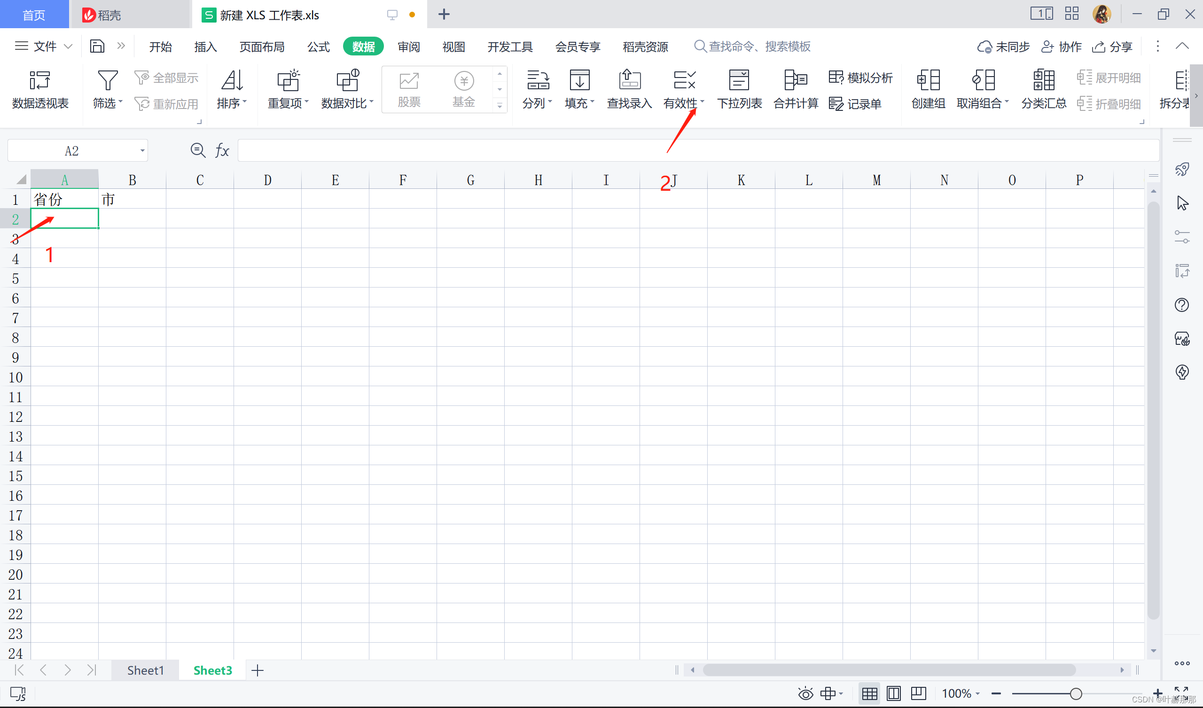
Task: Open the Sheet1 worksheet tab
Action: (x=146, y=670)
